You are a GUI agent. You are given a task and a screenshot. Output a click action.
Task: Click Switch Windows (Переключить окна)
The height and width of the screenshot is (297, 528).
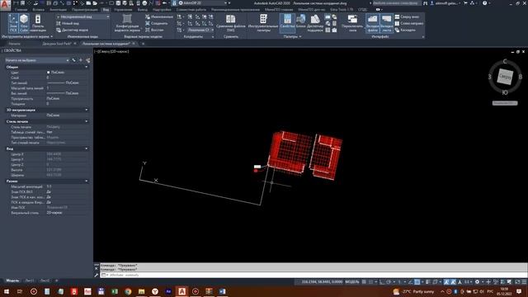tap(352, 23)
